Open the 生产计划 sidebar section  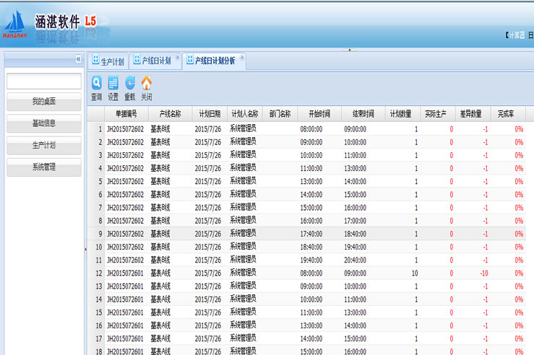44,146
